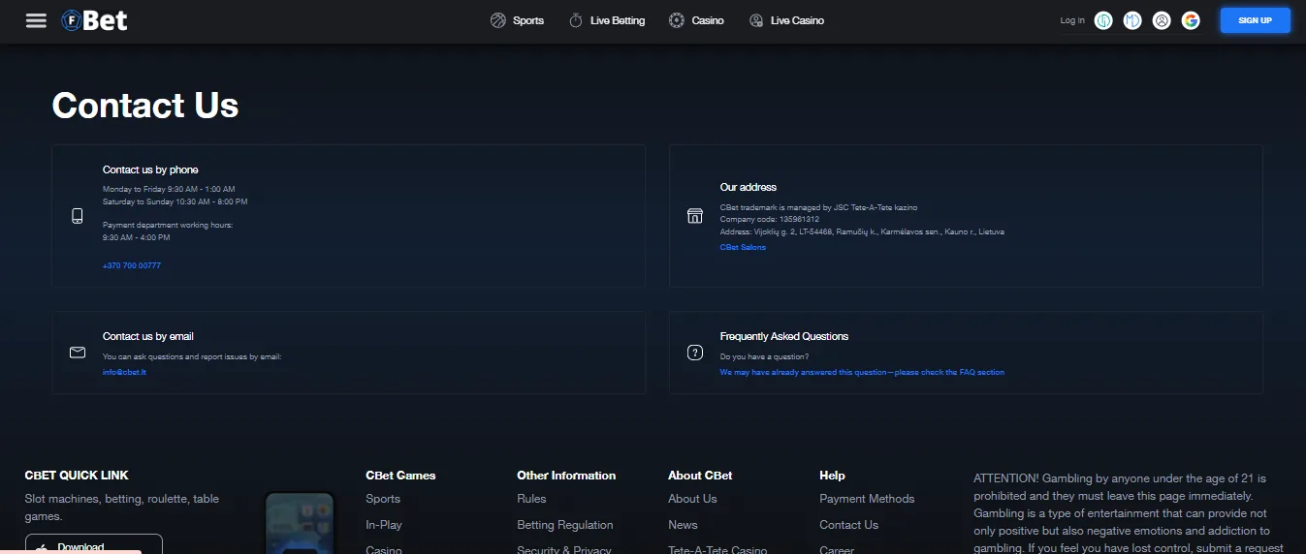Click the 'Contact Us' page heading
The height and width of the screenshot is (554, 1306).
pos(145,105)
